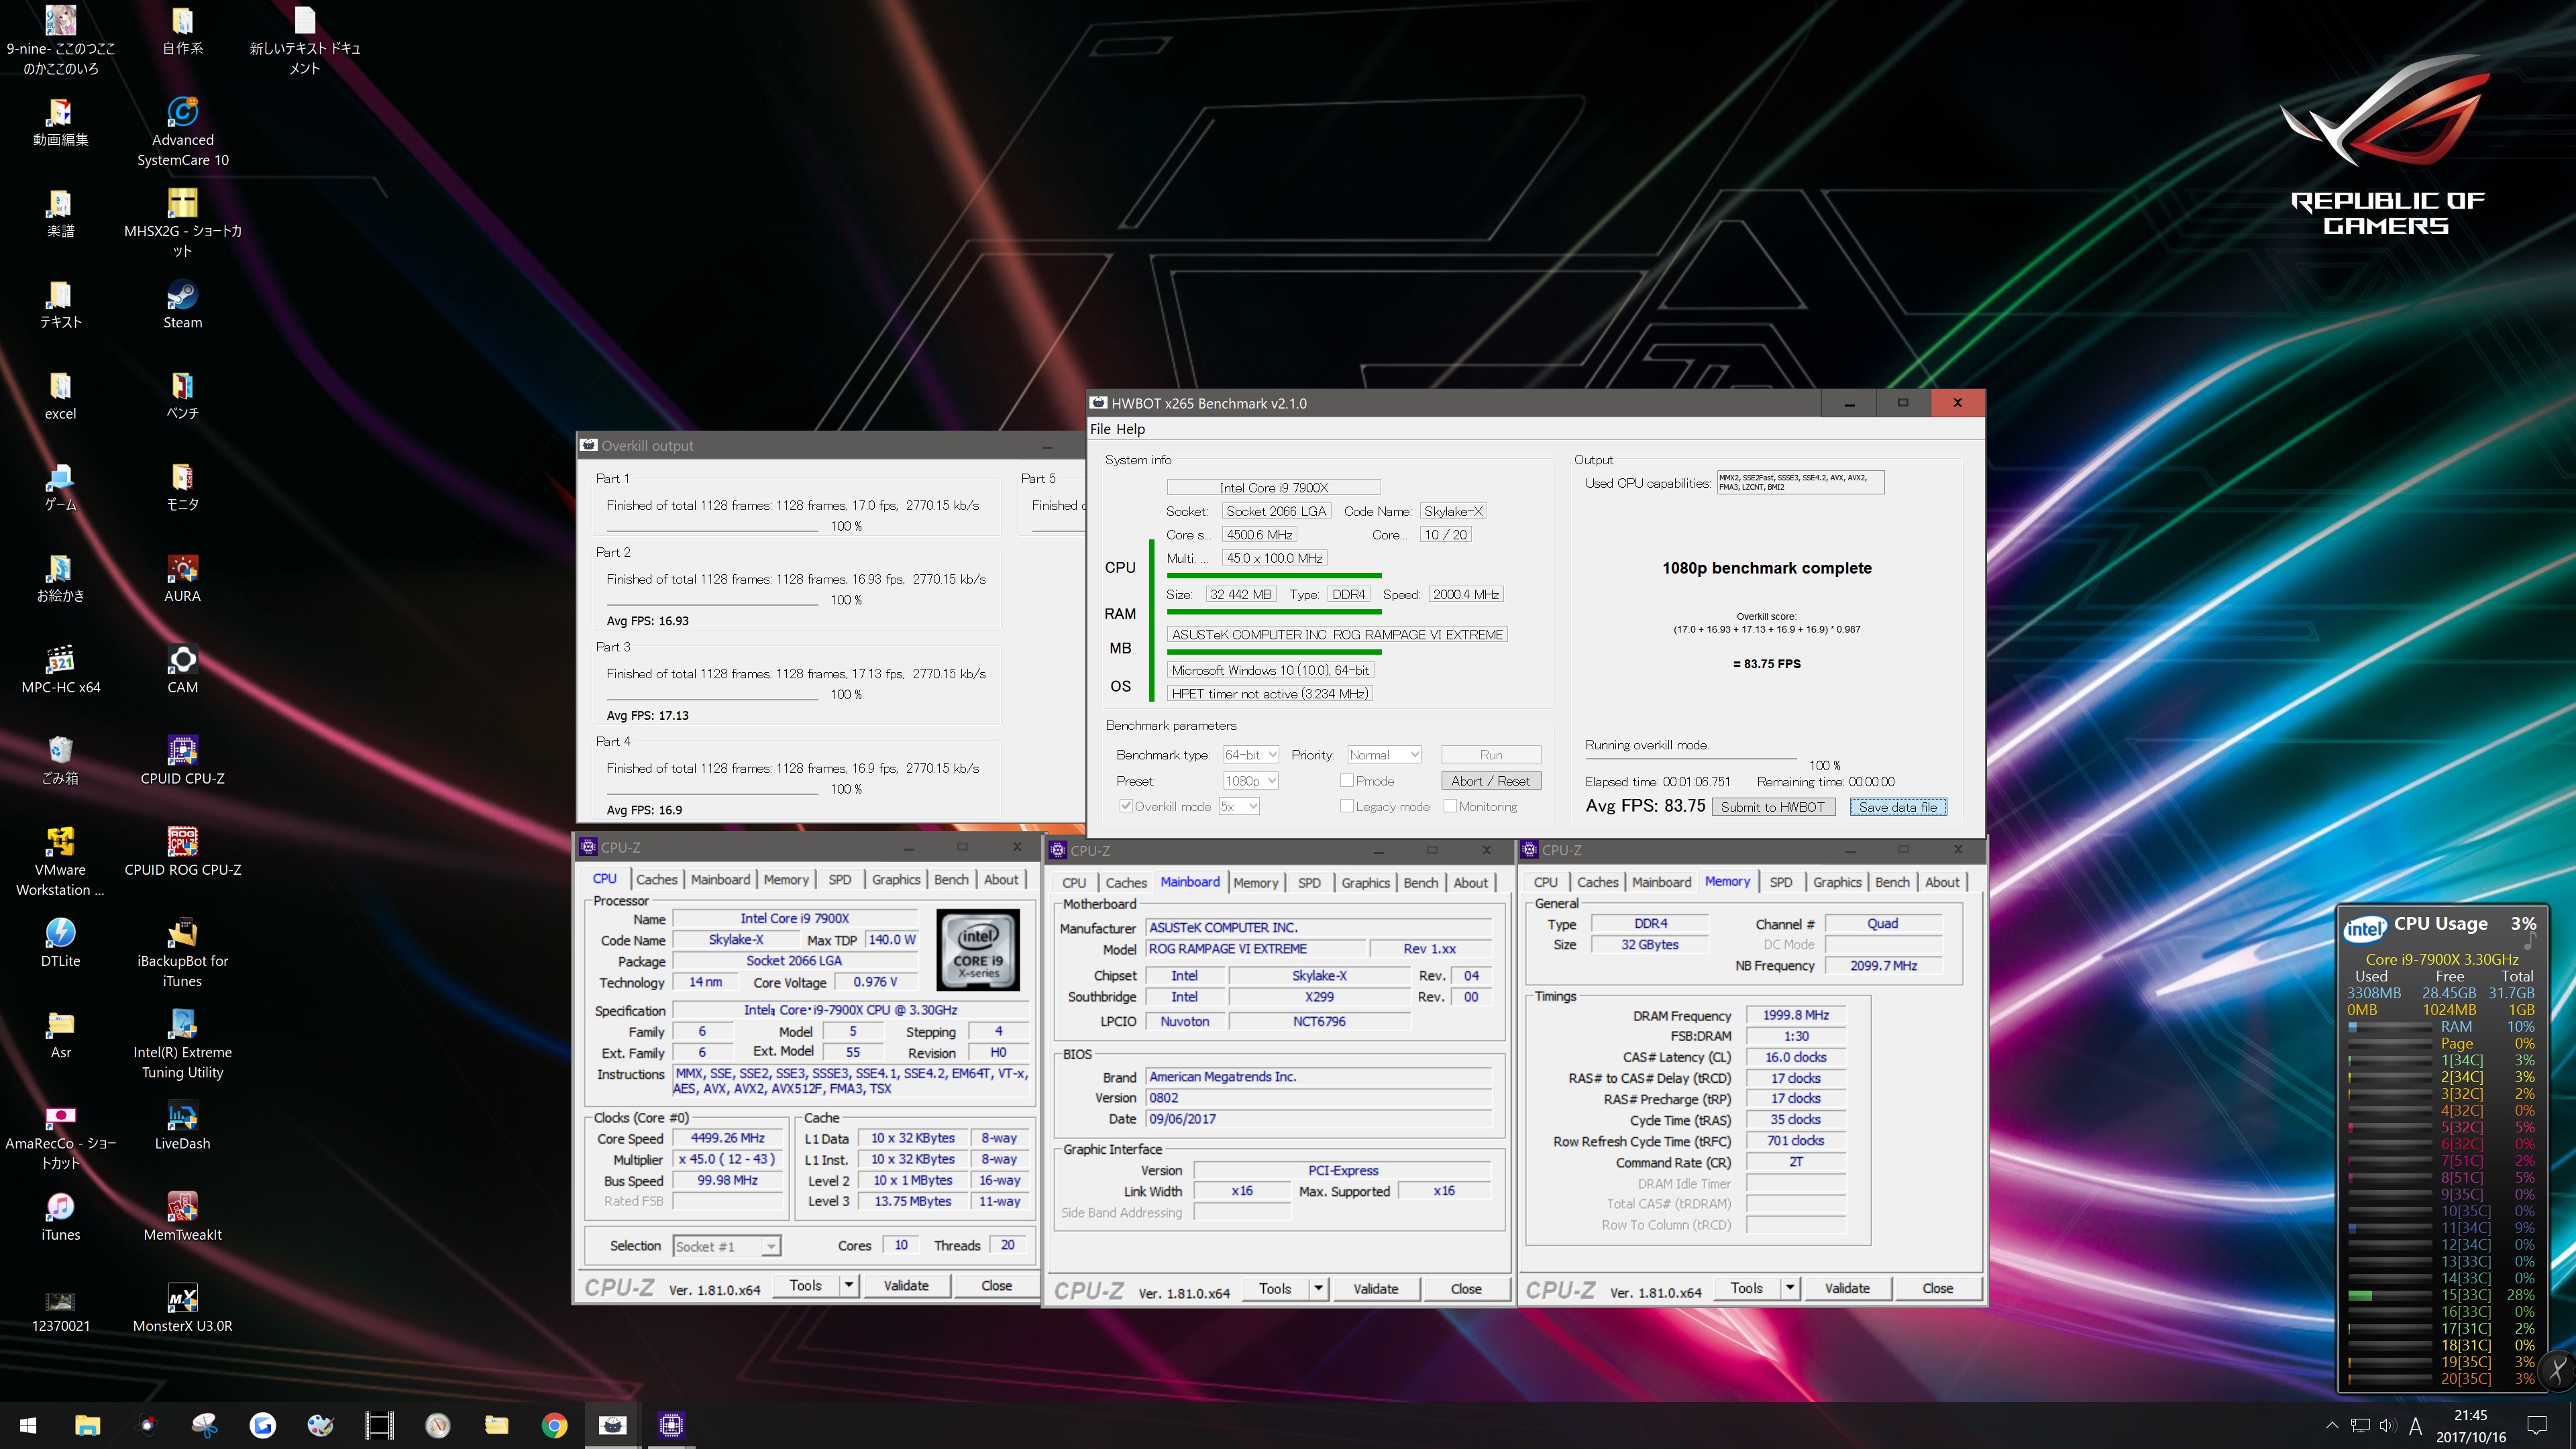The image size is (2576, 1449).
Task: Click the Intel Core i9 7900X name field
Action: pyautogui.click(x=1273, y=487)
